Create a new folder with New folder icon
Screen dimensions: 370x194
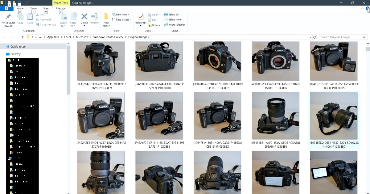(106, 17)
